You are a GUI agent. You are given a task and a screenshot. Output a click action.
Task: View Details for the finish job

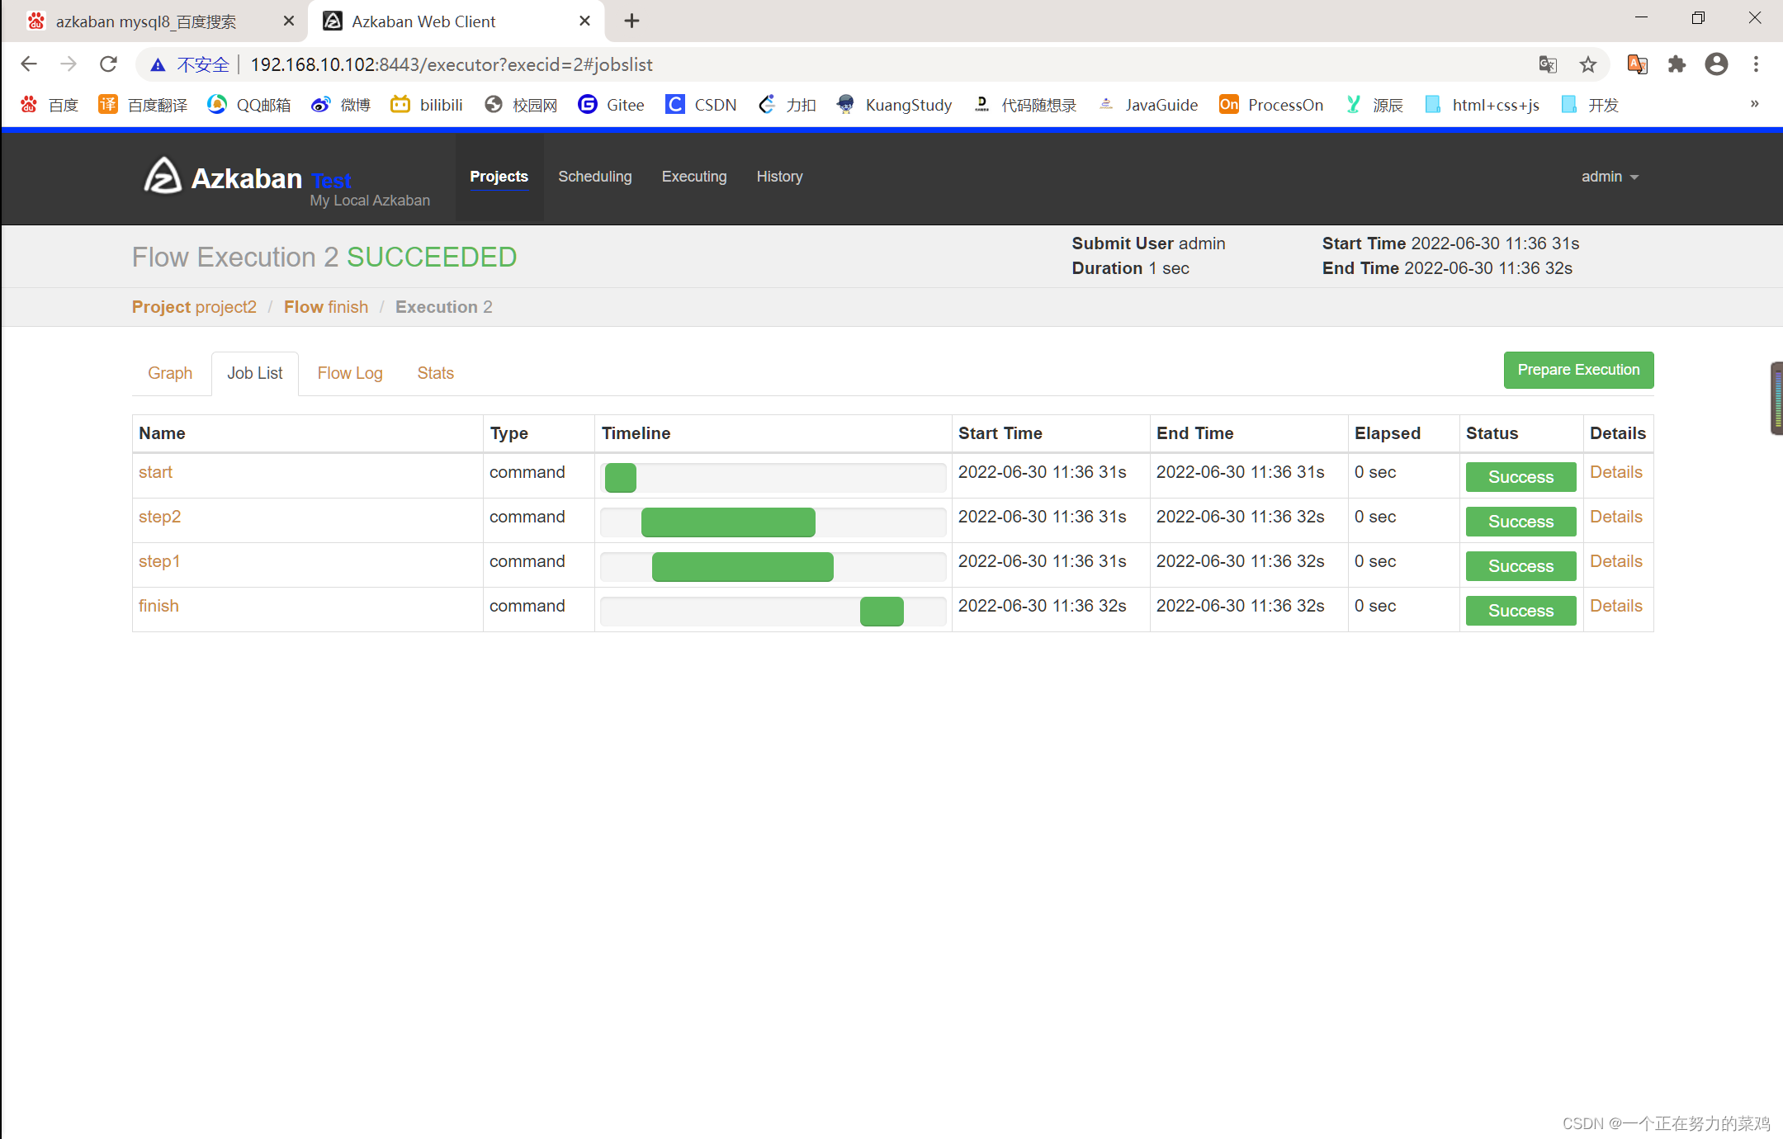pos(1615,606)
